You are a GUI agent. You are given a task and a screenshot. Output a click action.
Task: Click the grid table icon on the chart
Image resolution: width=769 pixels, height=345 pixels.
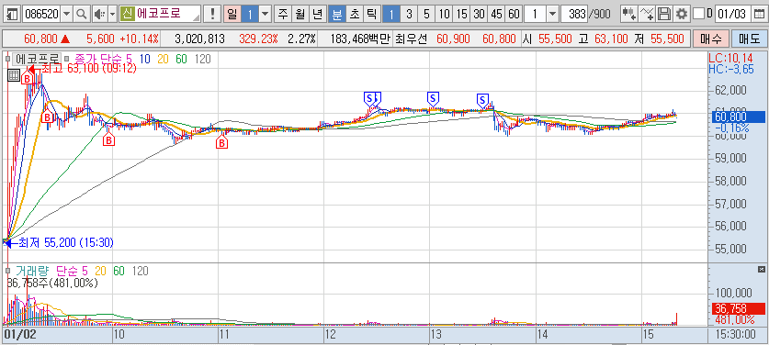click(x=14, y=76)
